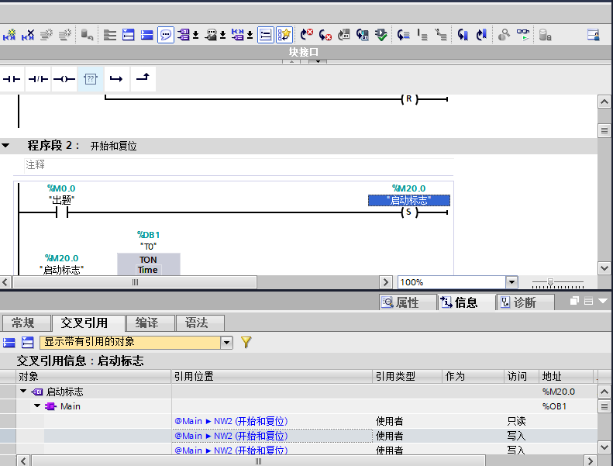Insert a normally closed contact from favorites
Image resolution: width=613 pixels, height=466 pixels.
[38, 79]
